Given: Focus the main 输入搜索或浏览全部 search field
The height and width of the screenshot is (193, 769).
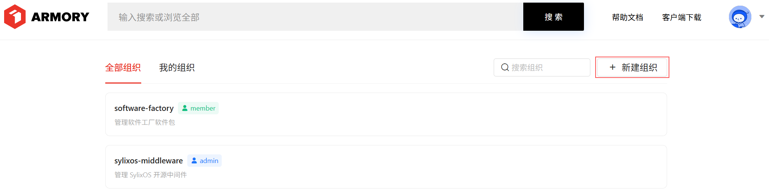Looking at the screenshot, I should pyautogui.click(x=315, y=17).
